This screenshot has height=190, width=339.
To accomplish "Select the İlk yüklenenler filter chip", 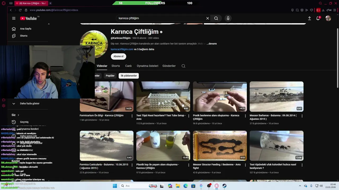I will click(129, 76).
